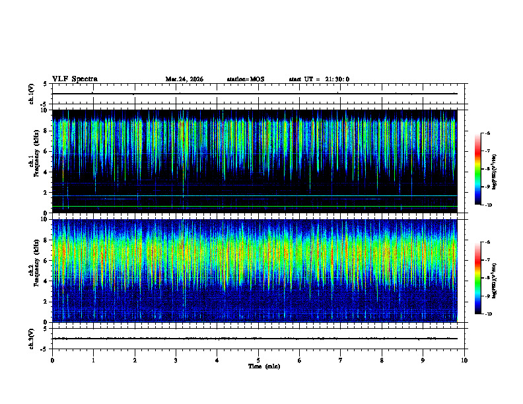
Task: Click the ch.1 color scale bar
Action: click(x=477, y=169)
